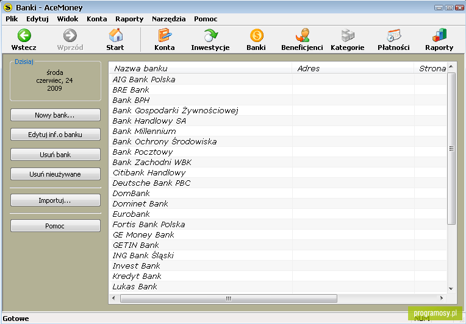
Task: Select the Invest Bank row
Action: (x=278, y=266)
